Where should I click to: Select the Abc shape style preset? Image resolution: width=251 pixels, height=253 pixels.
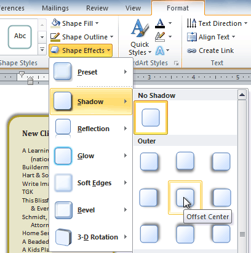pos(20,37)
